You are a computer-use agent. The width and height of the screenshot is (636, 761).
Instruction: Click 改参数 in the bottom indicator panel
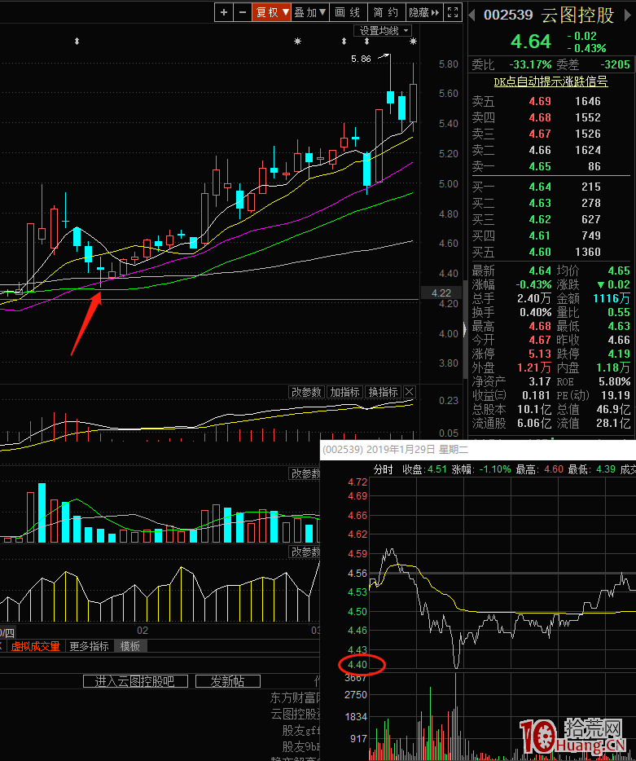tap(305, 552)
